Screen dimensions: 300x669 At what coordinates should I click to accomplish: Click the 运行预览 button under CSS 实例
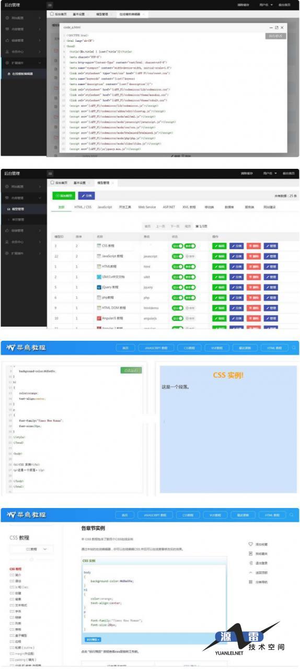click(x=93, y=639)
